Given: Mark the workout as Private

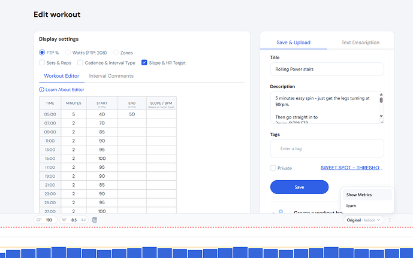Looking at the screenshot, I should (x=273, y=168).
